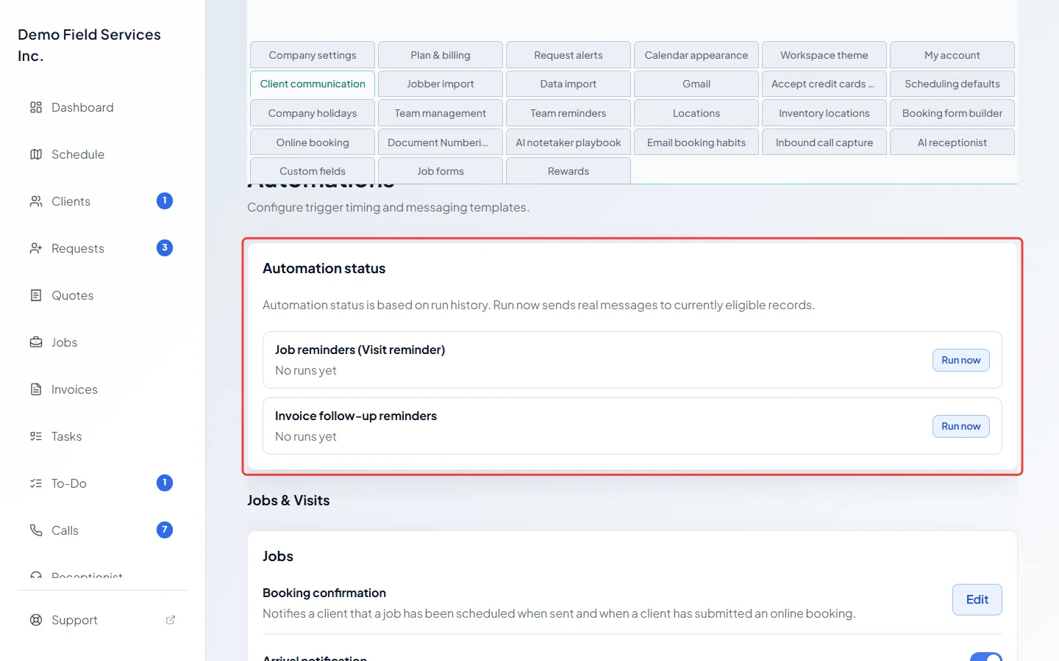The height and width of the screenshot is (661, 1059).
Task: Select Inventory locations tab
Action: coord(824,113)
